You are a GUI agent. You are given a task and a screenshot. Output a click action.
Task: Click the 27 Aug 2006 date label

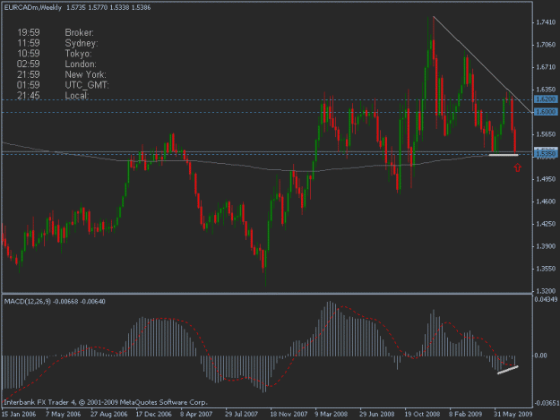[109, 415]
